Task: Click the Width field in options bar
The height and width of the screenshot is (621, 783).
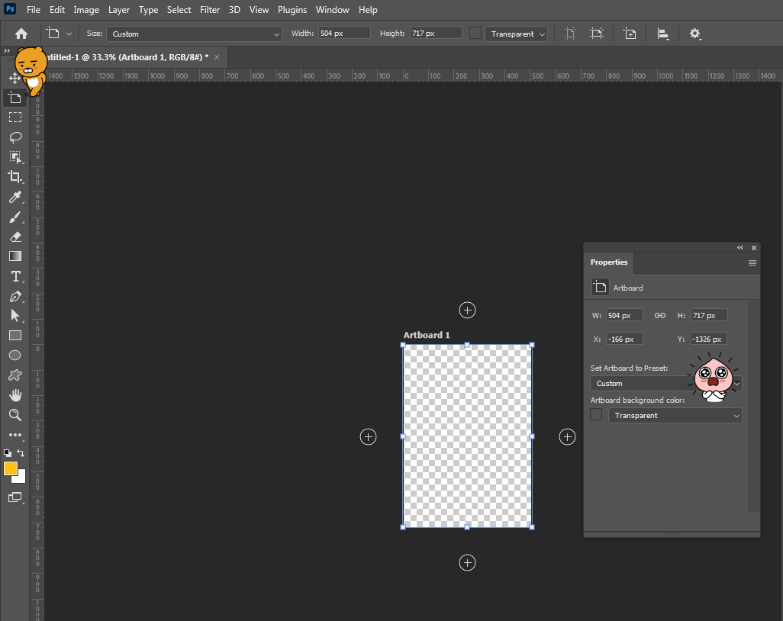Action: point(344,33)
